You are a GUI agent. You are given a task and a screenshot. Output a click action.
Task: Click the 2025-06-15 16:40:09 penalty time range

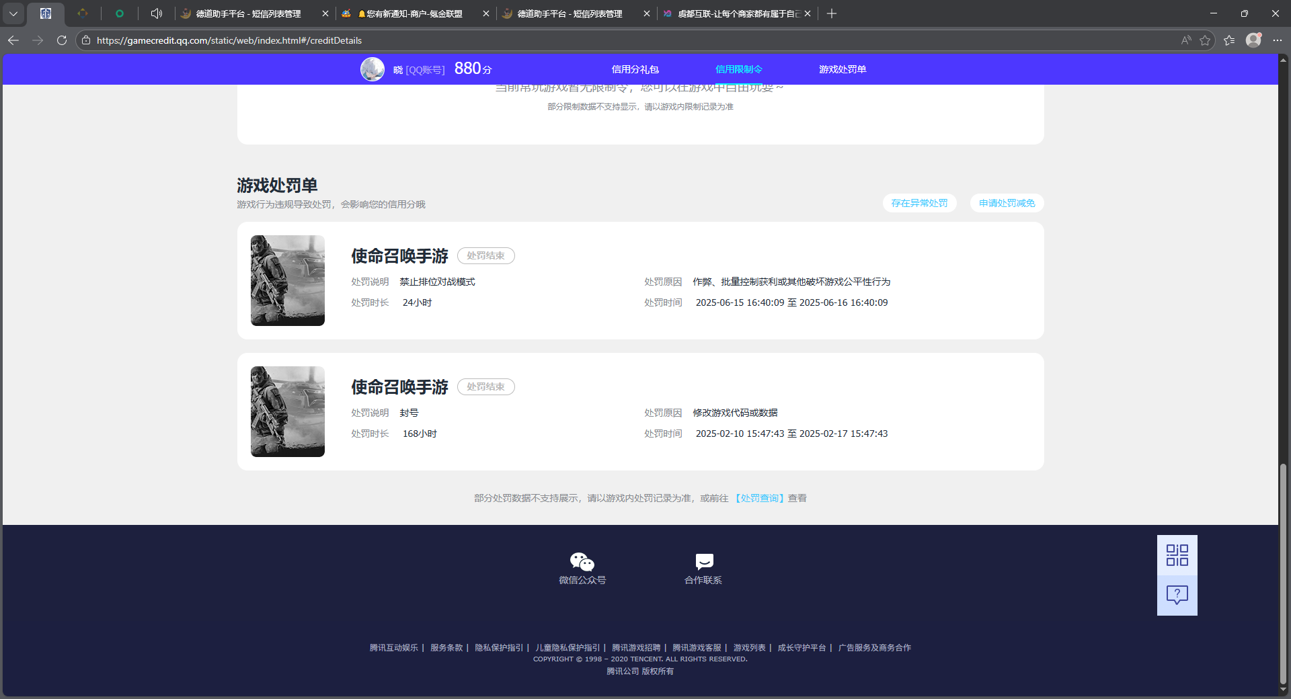tap(791, 302)
